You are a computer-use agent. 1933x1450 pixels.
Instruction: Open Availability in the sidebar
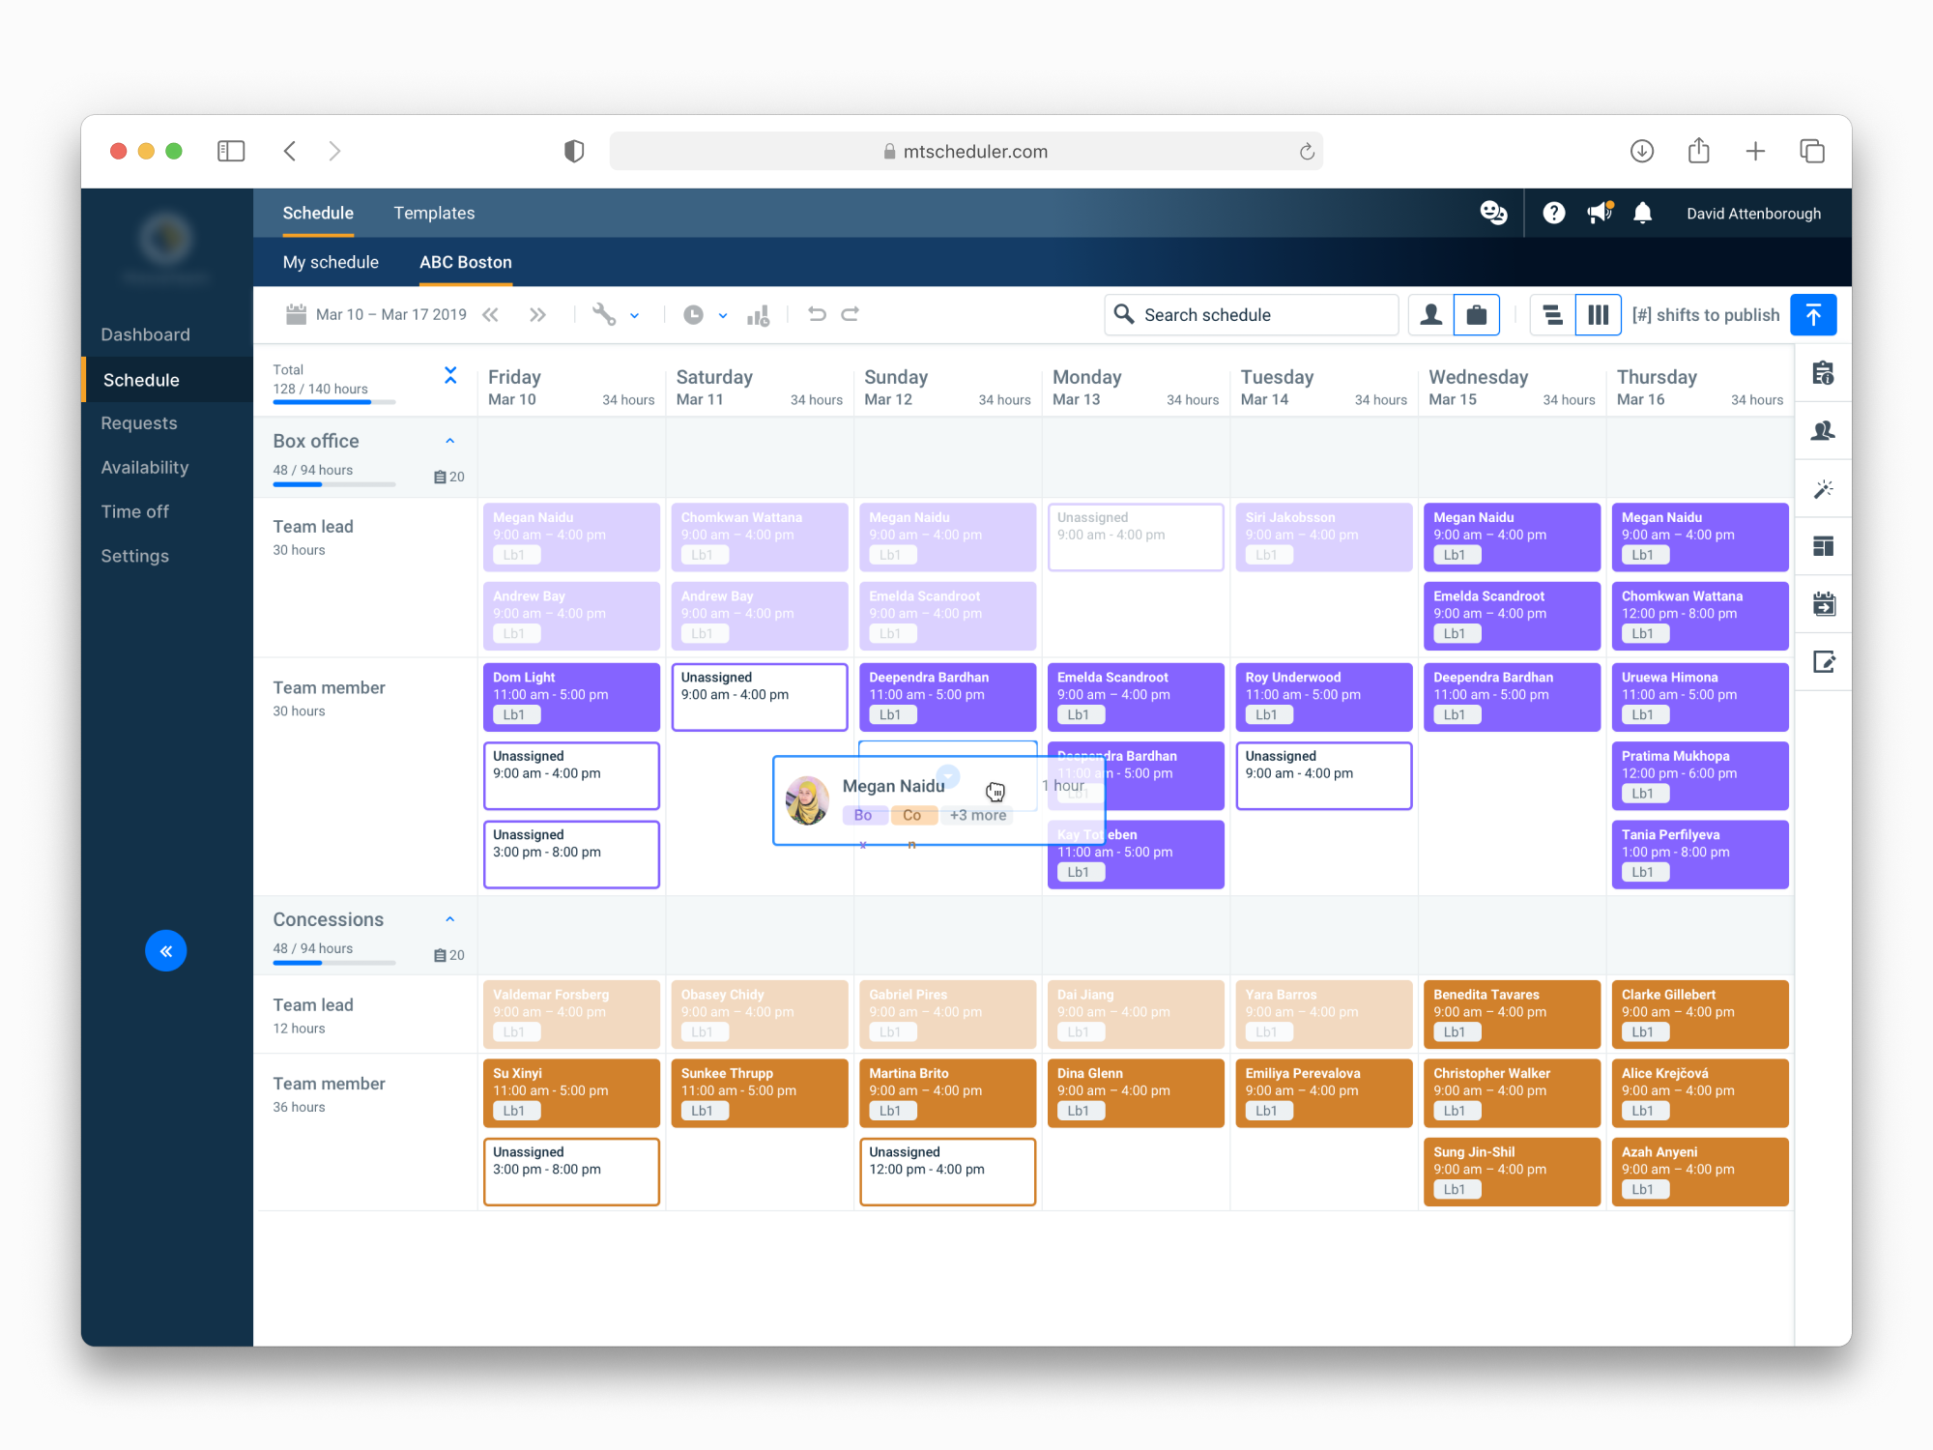pyautogui.click(x=145, y=467)
